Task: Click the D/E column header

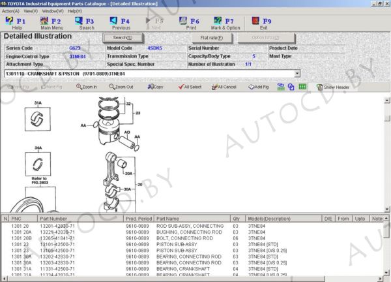Action: [x=328, y=219]
